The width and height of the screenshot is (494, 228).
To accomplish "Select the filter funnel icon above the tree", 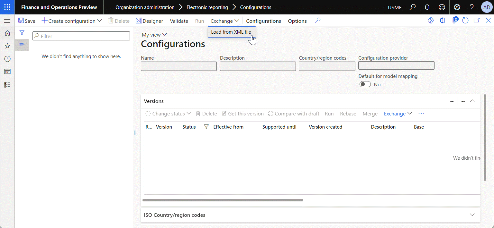I will point(22,33).
